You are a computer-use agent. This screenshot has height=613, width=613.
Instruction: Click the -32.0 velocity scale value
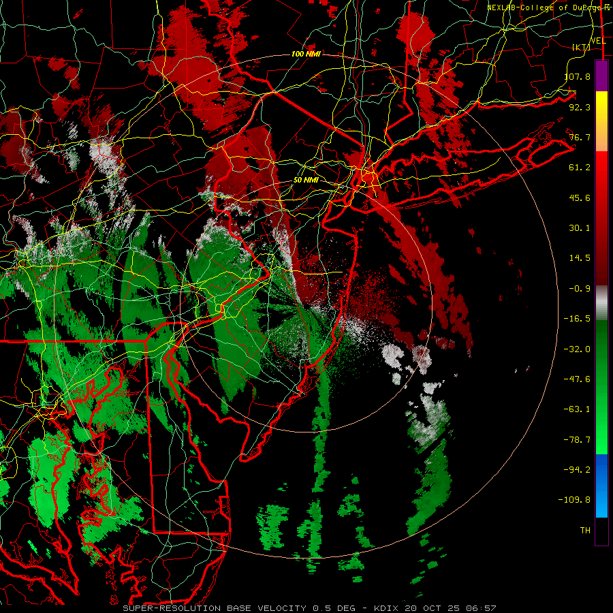click(577, 349)
